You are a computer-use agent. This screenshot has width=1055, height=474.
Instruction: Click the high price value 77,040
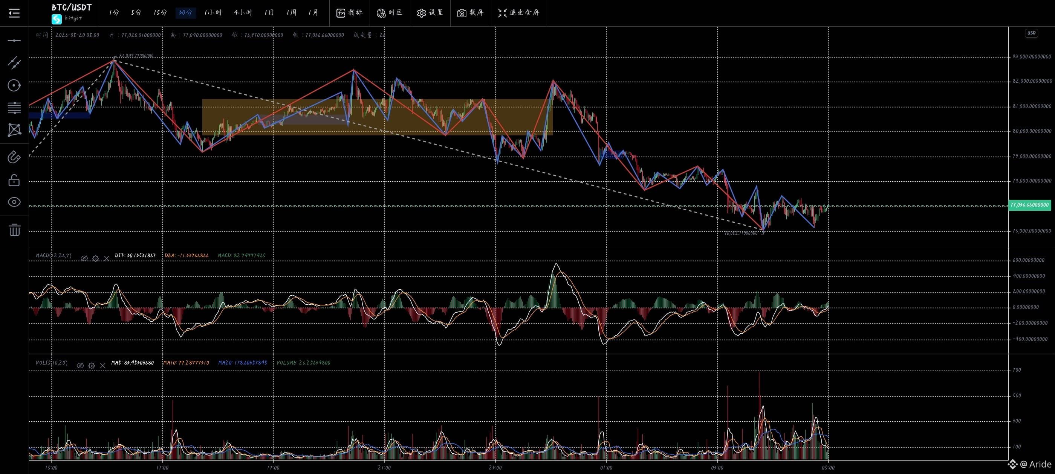click(203, 36)
